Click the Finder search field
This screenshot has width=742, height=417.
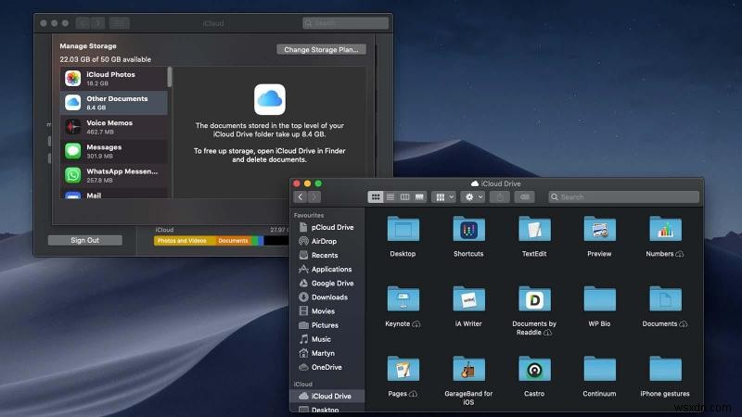tap(623, 197)
